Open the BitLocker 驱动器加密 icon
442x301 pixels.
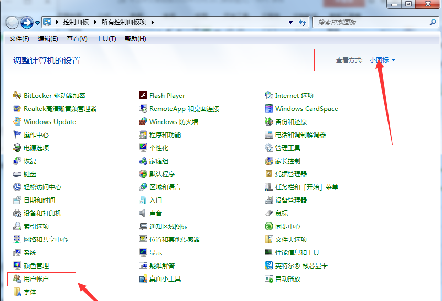click(17, 96)
